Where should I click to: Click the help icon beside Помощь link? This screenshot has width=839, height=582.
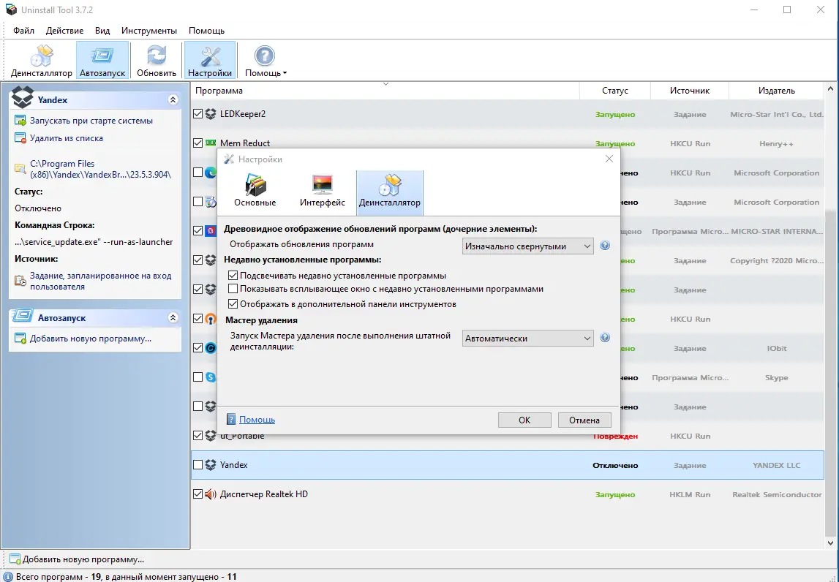click(x=231, y=419)
